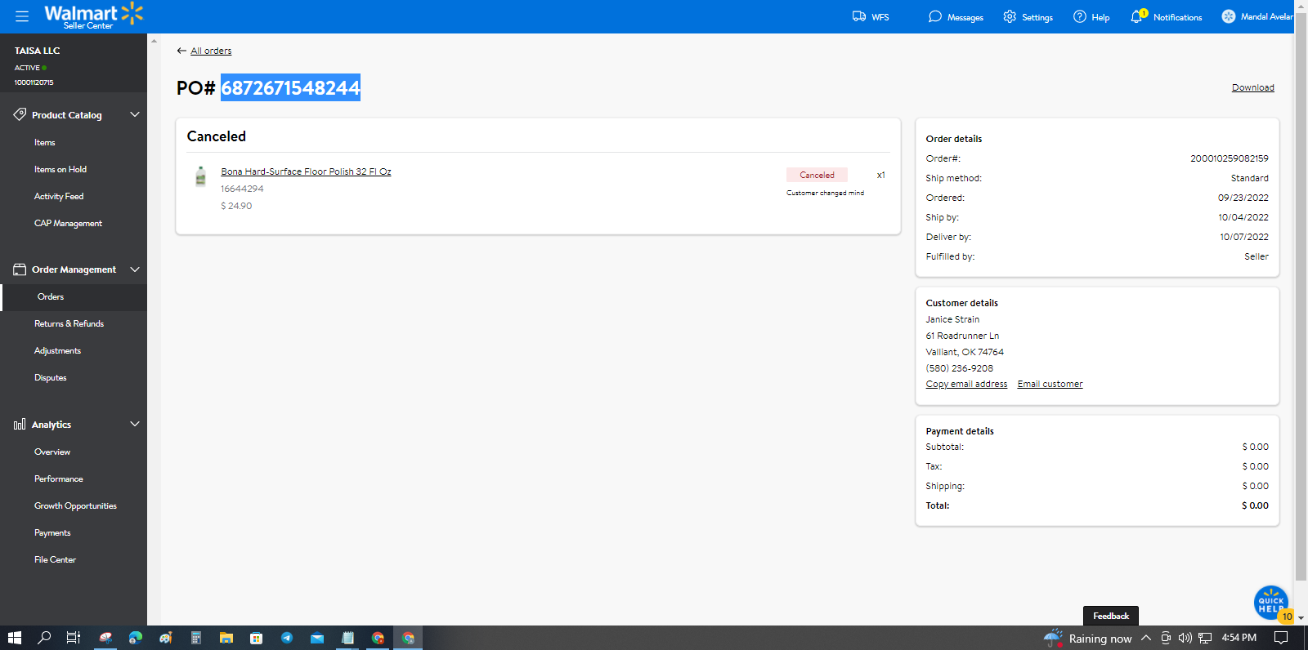Click the sidebar scroll up arrow
Screen dimensions: 1308x650
(x=154, y=39)
